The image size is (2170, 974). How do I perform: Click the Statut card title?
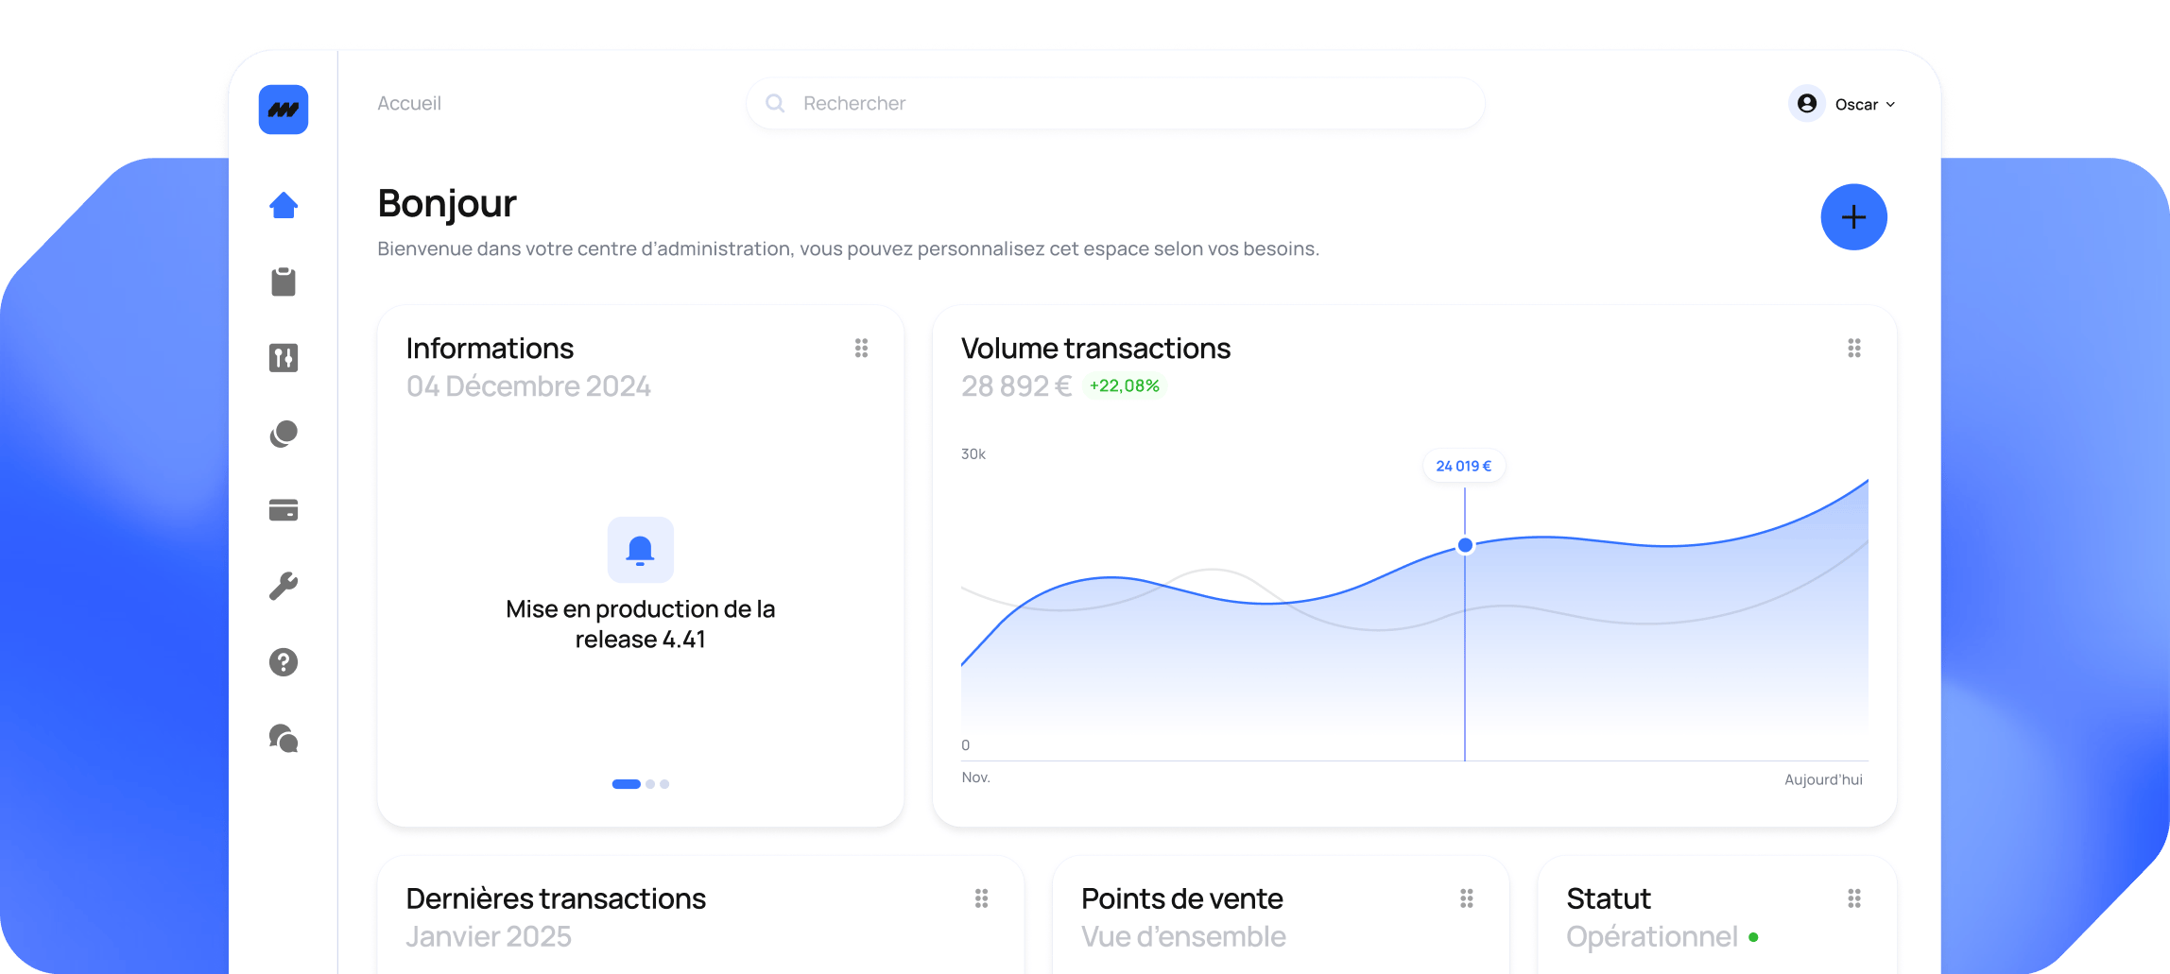(x=1609, y=898)
